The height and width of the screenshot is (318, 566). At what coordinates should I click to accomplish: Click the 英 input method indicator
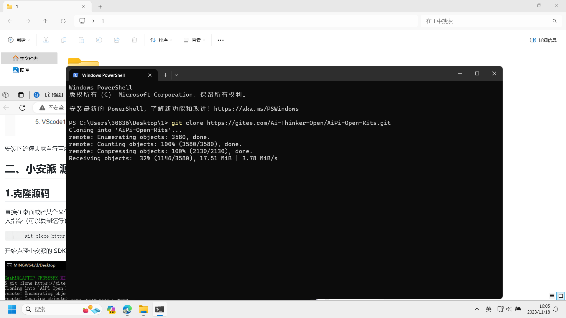(488, 309)
